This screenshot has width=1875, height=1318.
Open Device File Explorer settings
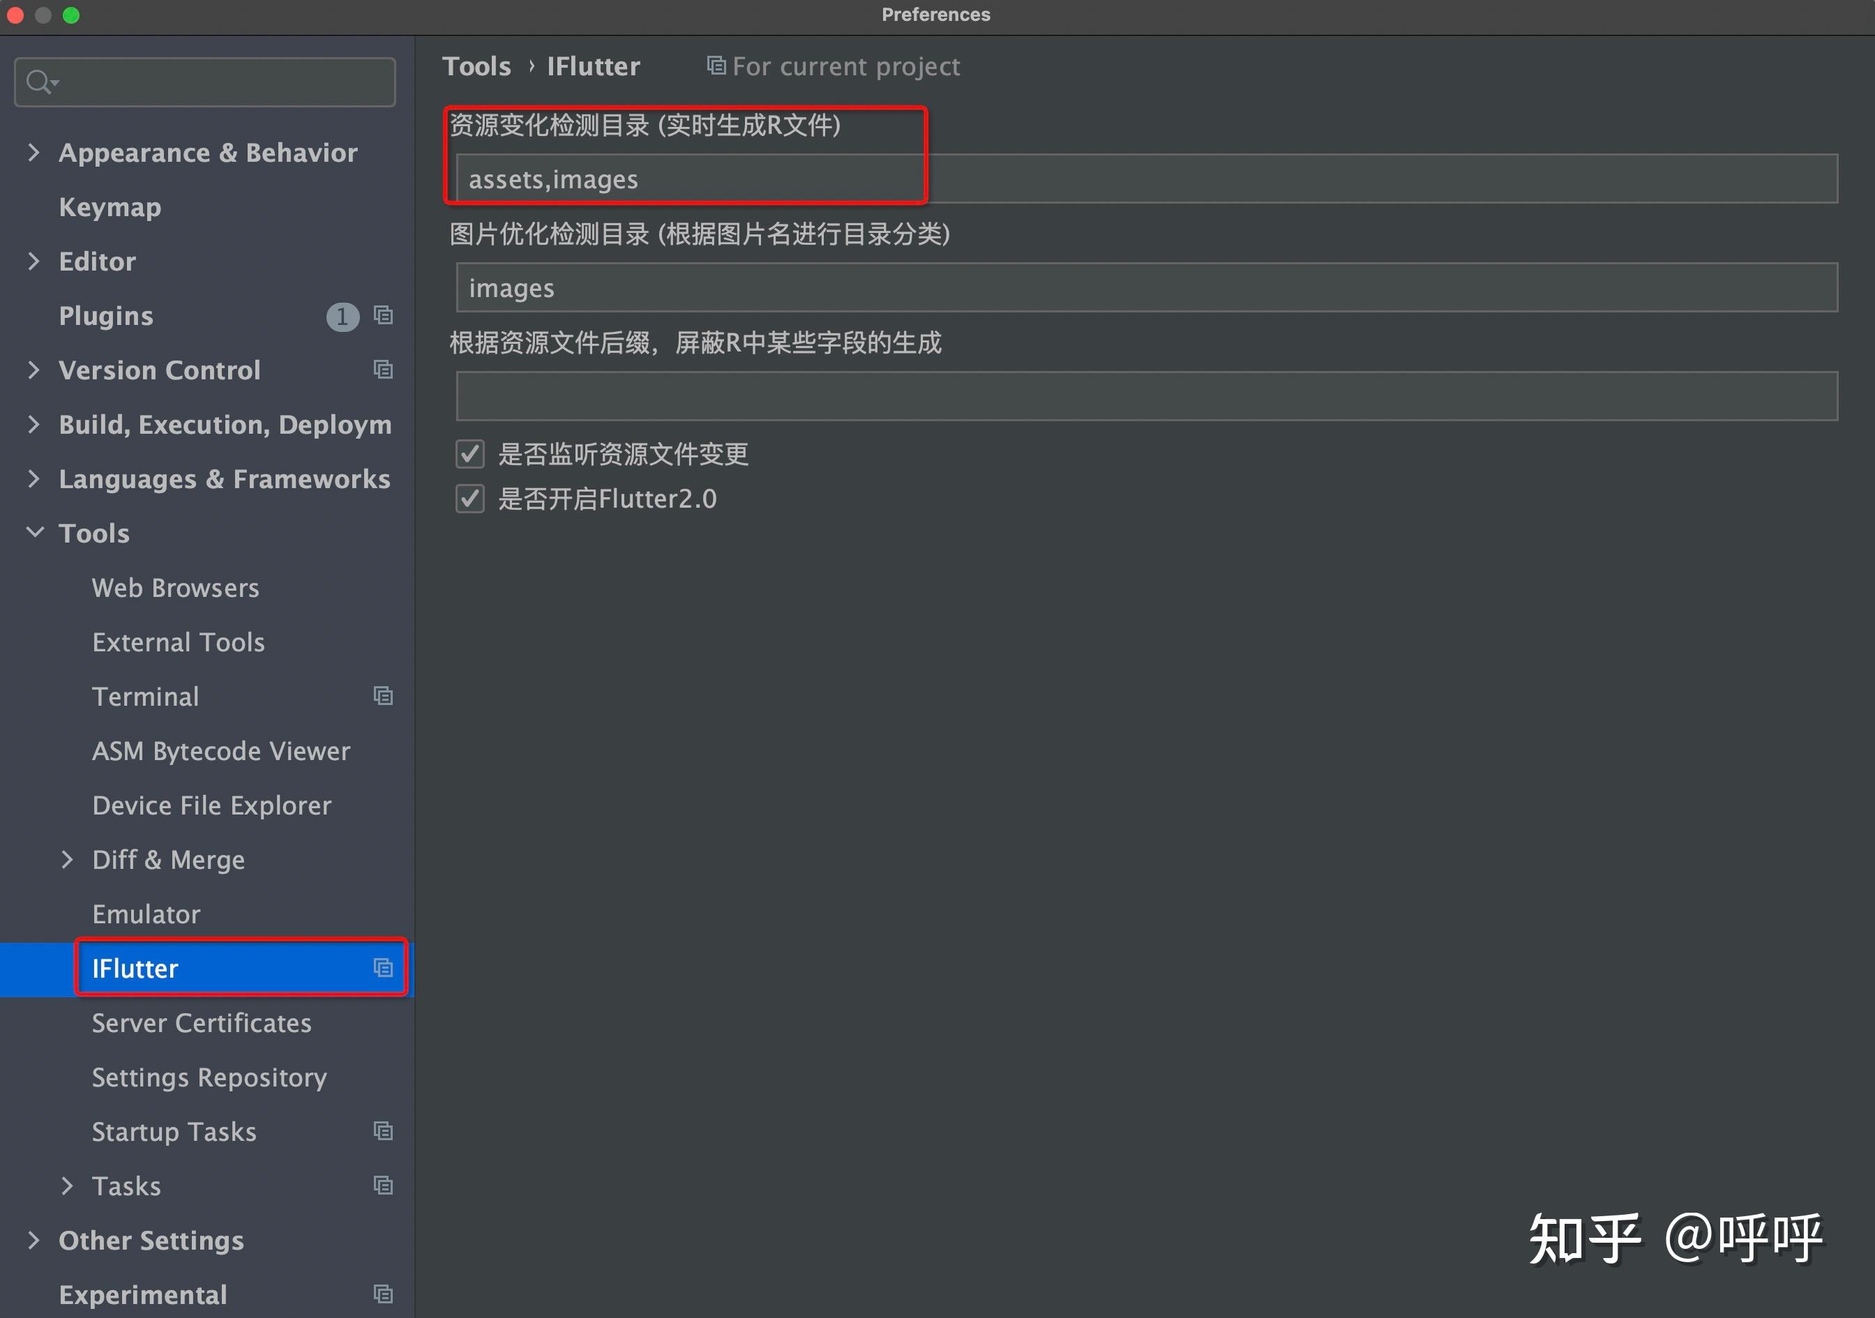212,805
